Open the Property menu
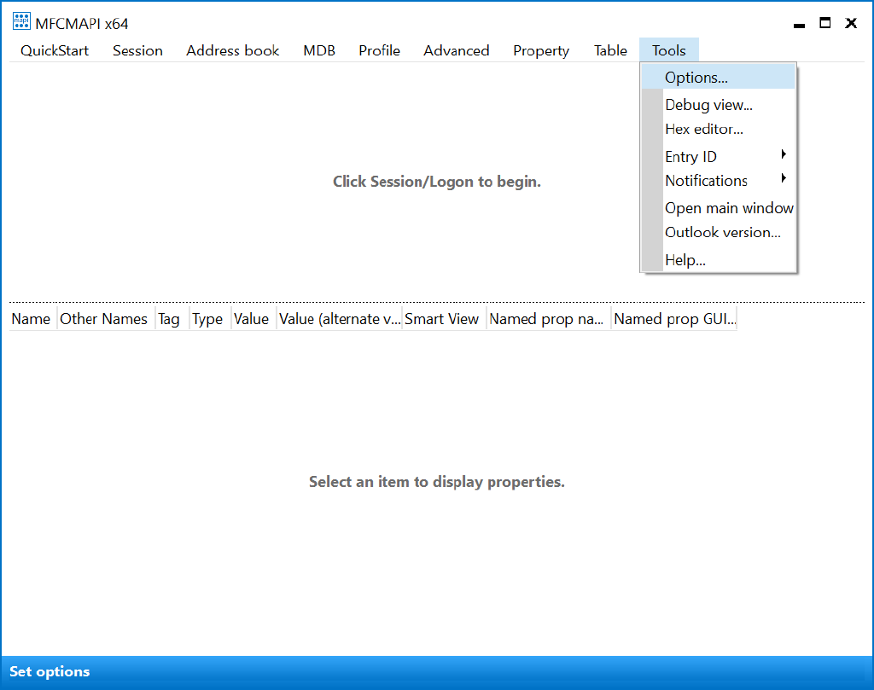 pyautogui.click(x=540, y=50)
